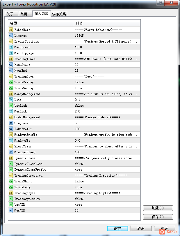Open the 依存关系 tab
Screen dimensions: 180x236
point(59,14)
